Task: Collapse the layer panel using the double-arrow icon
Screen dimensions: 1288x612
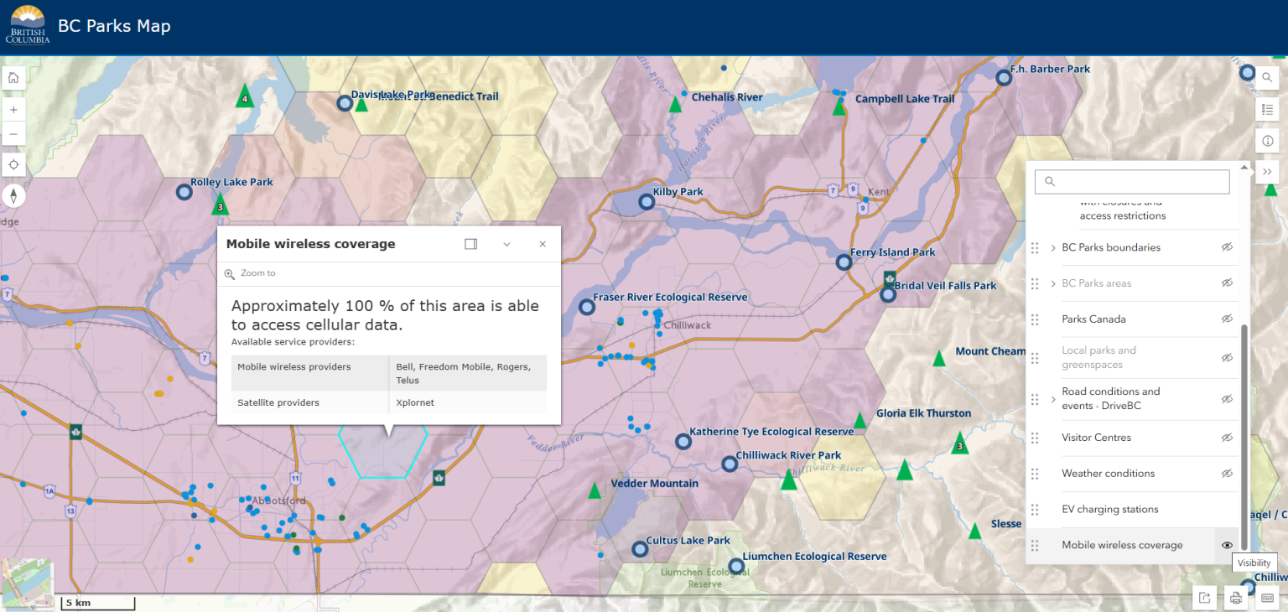Action: point(1267,171)
